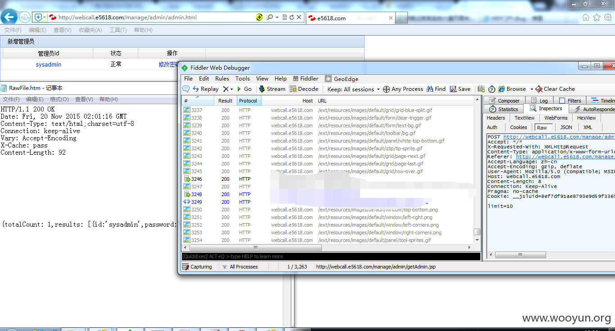Click the sysadmin link in admin table
The image size is (615, 331).
[48, 64]
